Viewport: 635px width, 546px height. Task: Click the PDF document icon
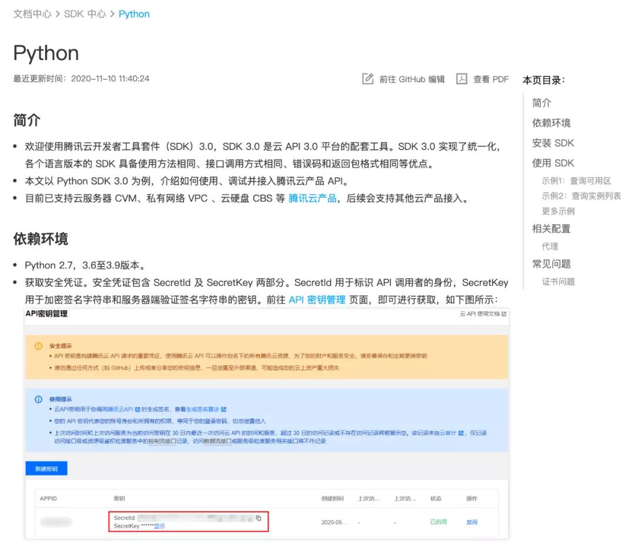point(462,79)
